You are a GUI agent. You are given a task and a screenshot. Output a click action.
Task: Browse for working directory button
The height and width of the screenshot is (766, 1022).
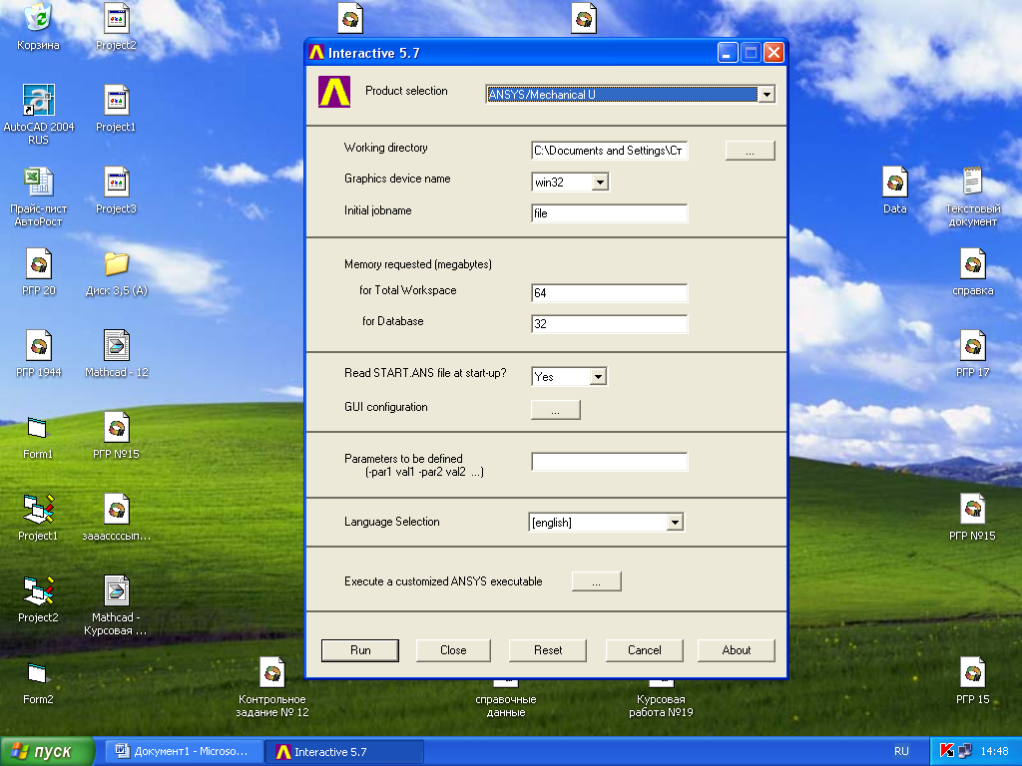tap(750, 151)
